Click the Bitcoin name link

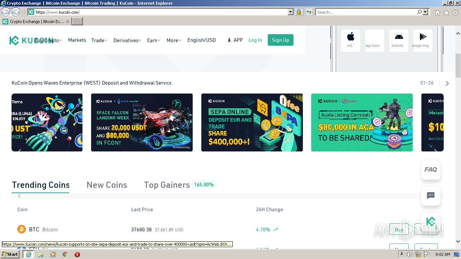[x=50, y=230]
